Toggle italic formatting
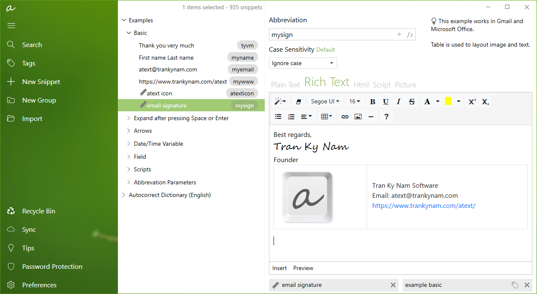The width and height of the screenshot is (537, 294). (x=399, y=101)
